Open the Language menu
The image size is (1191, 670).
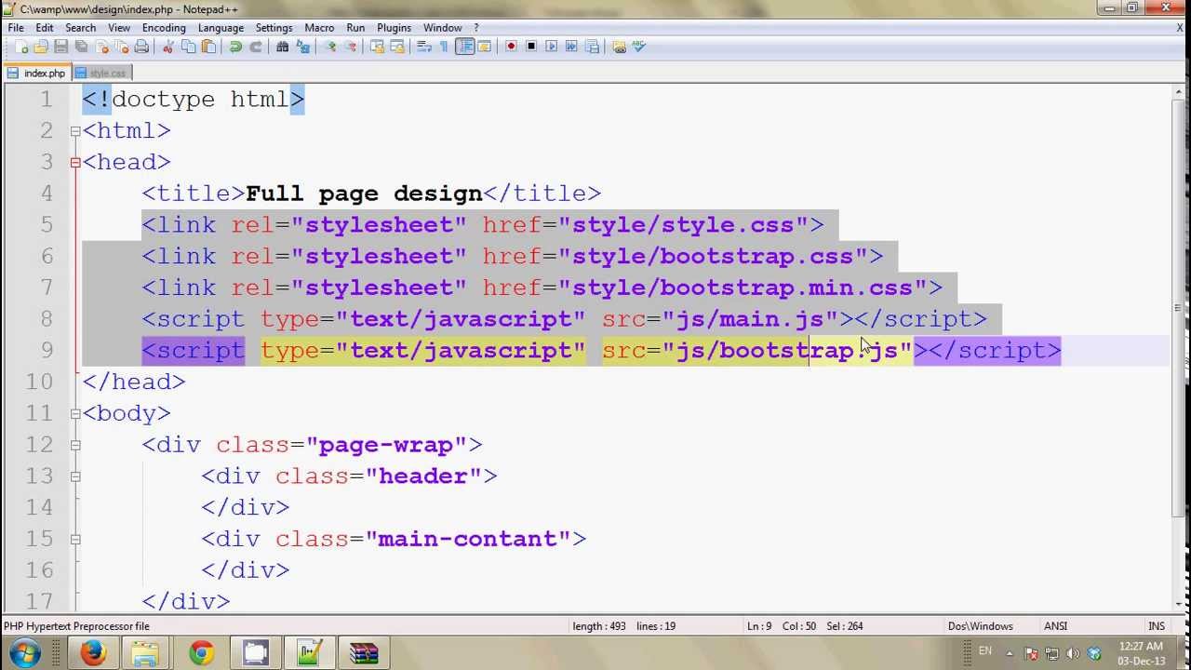[x=221, y=28]
